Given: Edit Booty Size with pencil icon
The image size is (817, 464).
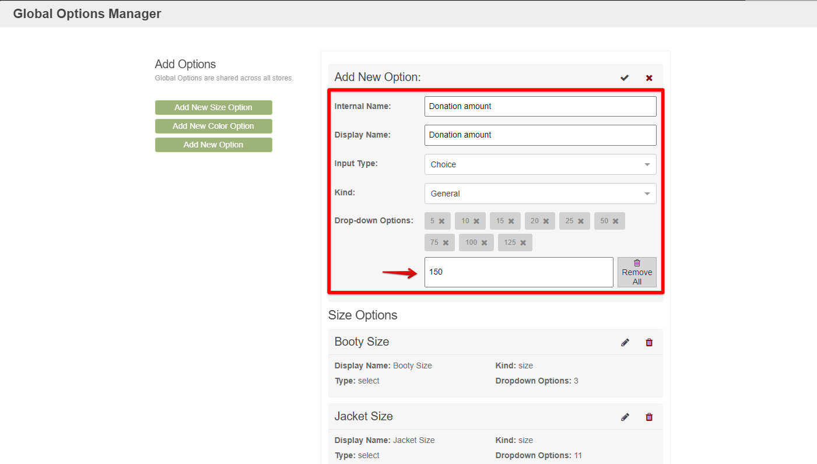Looking at the screenshot, I should [x=625, y=342].
